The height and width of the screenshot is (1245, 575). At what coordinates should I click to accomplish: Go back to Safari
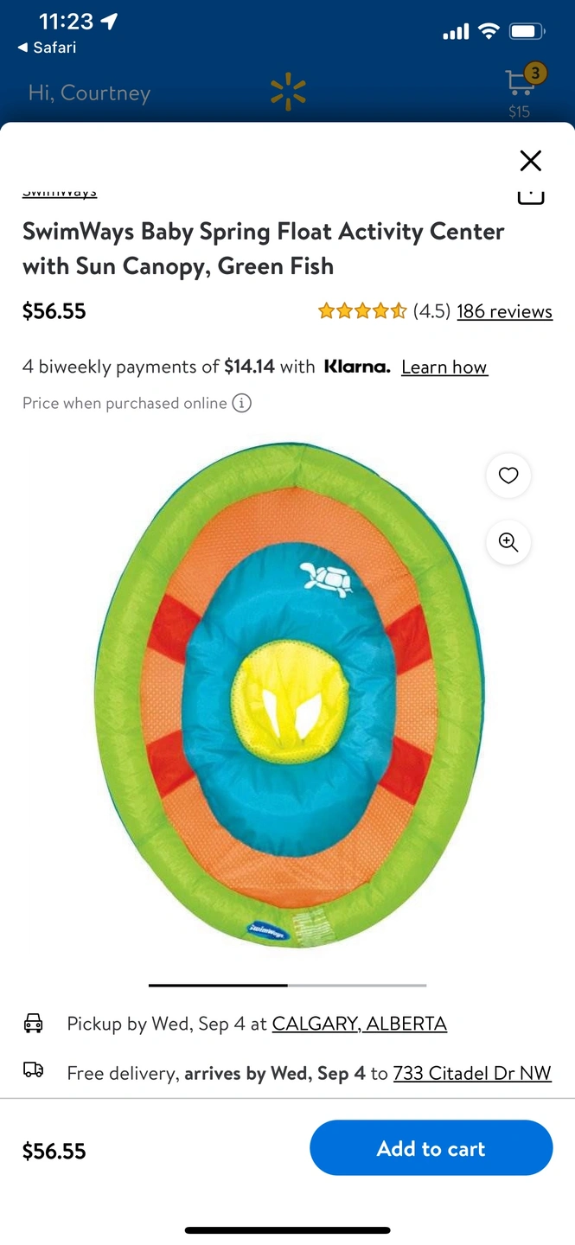[x=47, y=48]
